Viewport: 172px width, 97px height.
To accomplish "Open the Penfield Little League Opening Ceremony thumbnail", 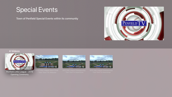I will click(20, 62).
